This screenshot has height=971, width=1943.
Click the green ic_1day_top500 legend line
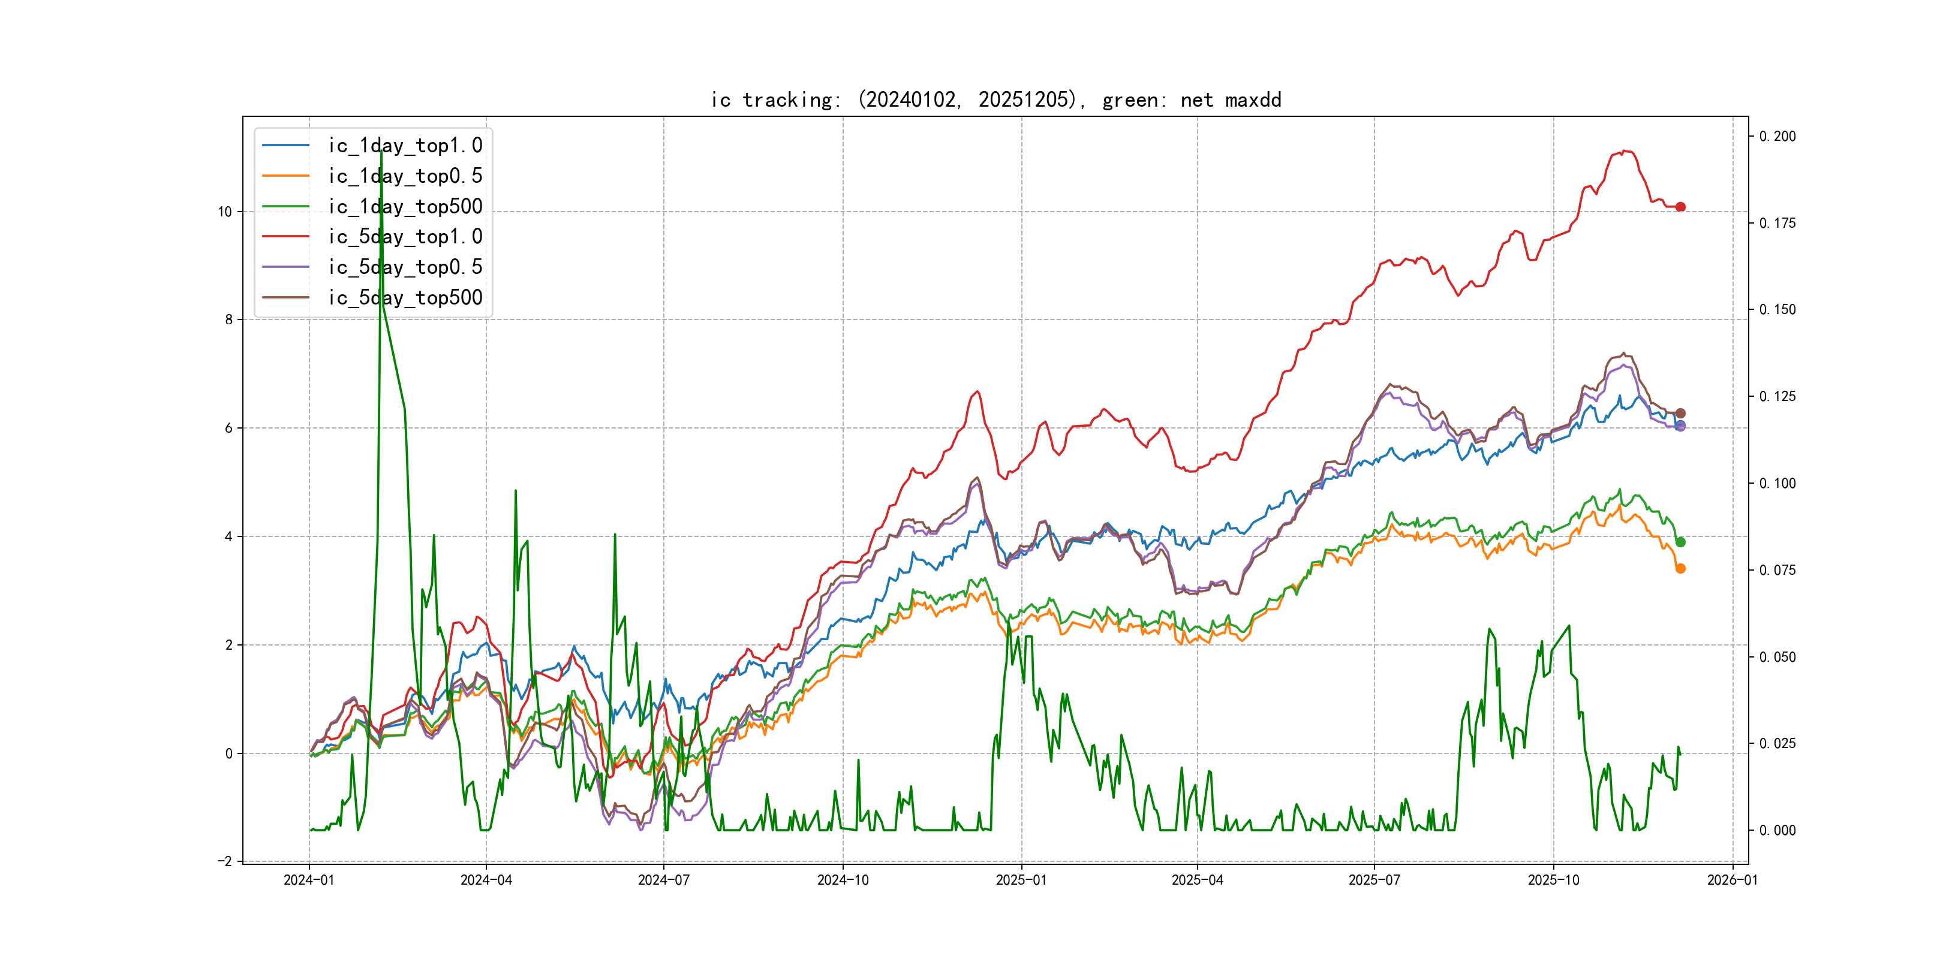click(285, 207)
